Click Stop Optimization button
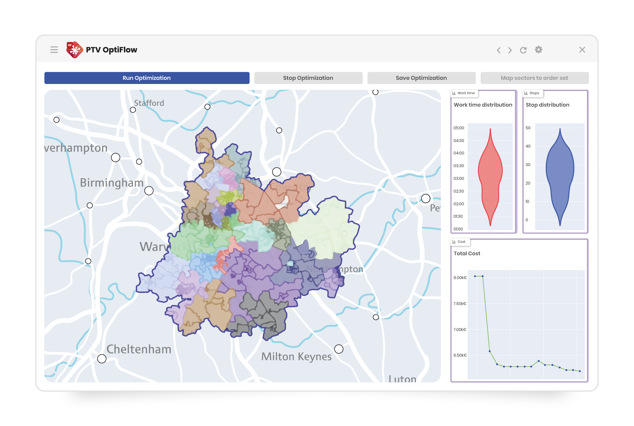The height and width of the screenshot is (426, 634). 308,78
